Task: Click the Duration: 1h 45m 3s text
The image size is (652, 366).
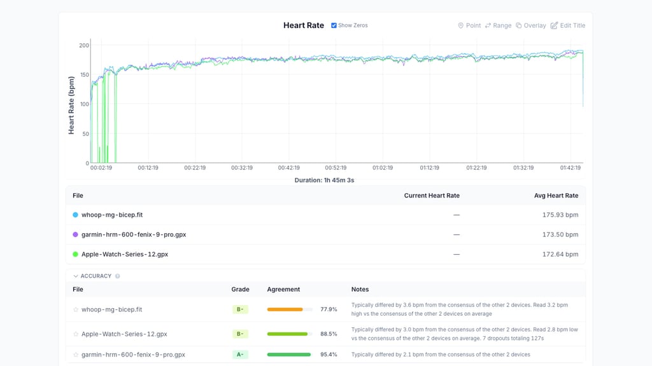Action: tap(324, 180)
